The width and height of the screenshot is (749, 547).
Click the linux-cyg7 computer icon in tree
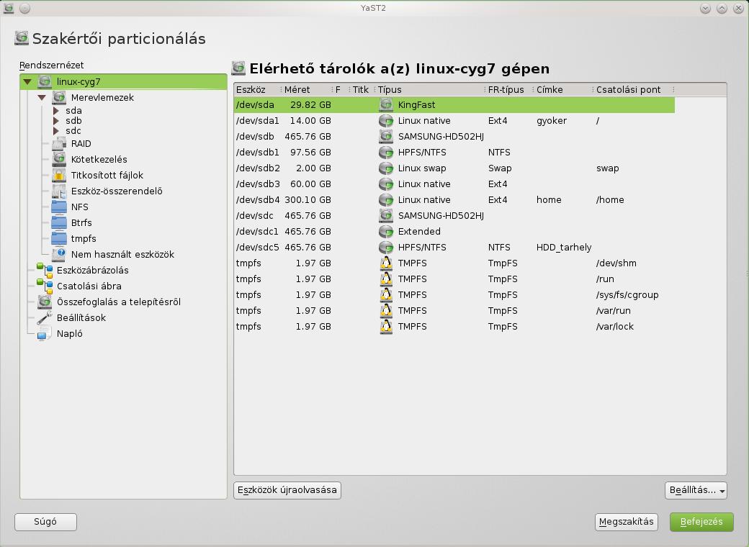tap(45, 81)
